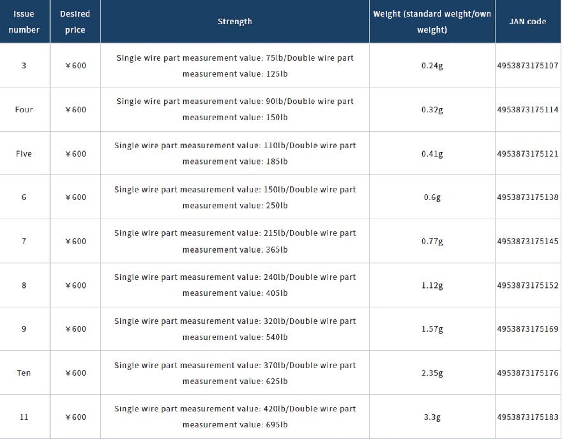Click the Issue number column header
The width and height of the screenshot is (562, 439).
tap(24, 22)
